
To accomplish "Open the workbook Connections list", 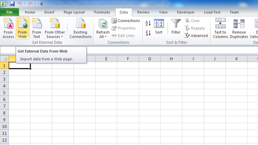I will (x=126, y=21).
